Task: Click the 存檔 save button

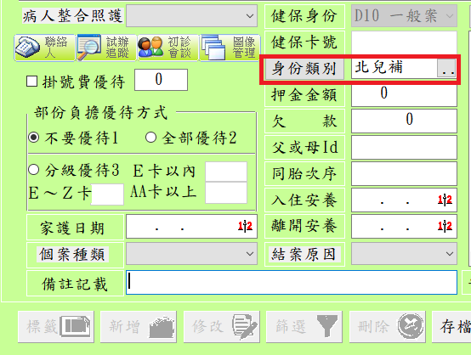Action: pos(451,327)
